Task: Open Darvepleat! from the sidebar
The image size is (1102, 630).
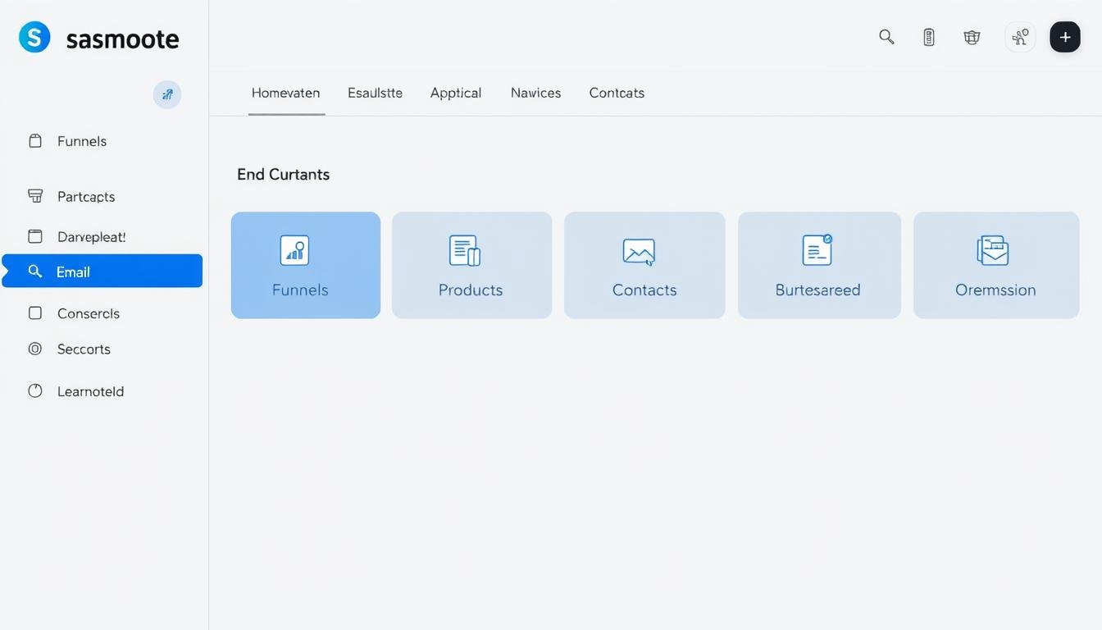Action: pyautogui.click(x=91, y=236)
